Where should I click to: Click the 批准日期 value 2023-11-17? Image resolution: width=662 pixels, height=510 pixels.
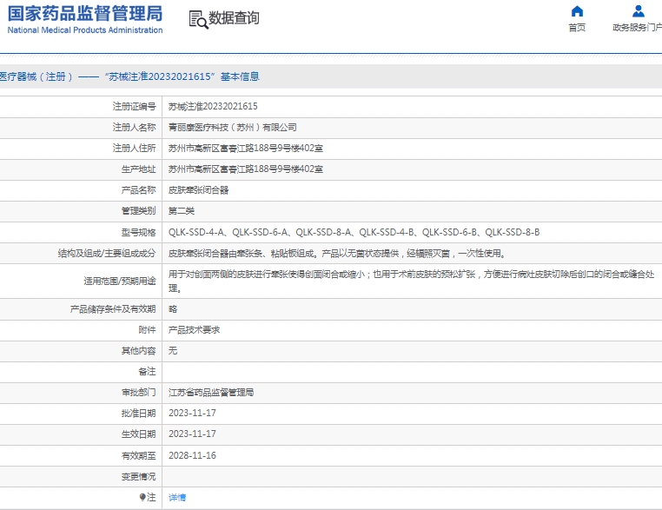pyautogui.click(x=192, y=413)
